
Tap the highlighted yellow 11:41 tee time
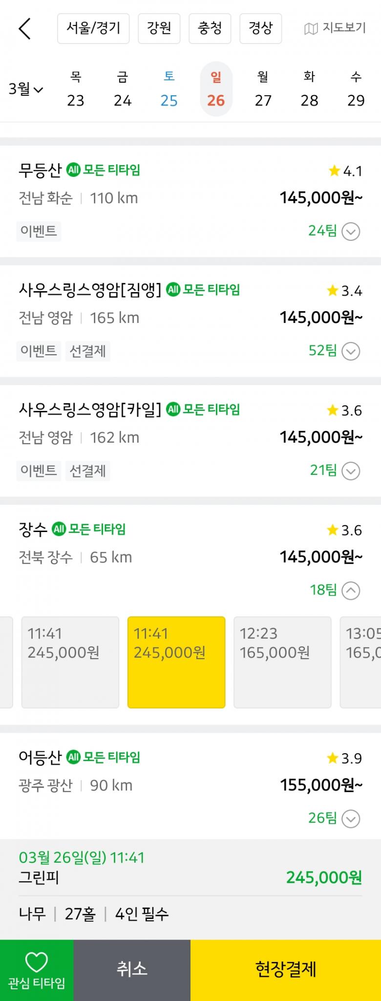click(176, 662)
